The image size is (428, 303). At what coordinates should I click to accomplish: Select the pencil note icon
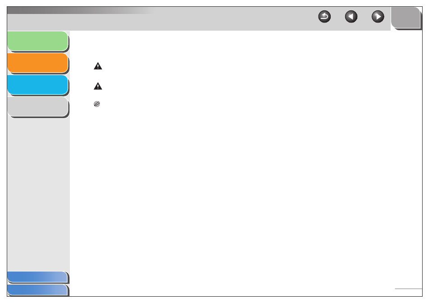(96, 104)
